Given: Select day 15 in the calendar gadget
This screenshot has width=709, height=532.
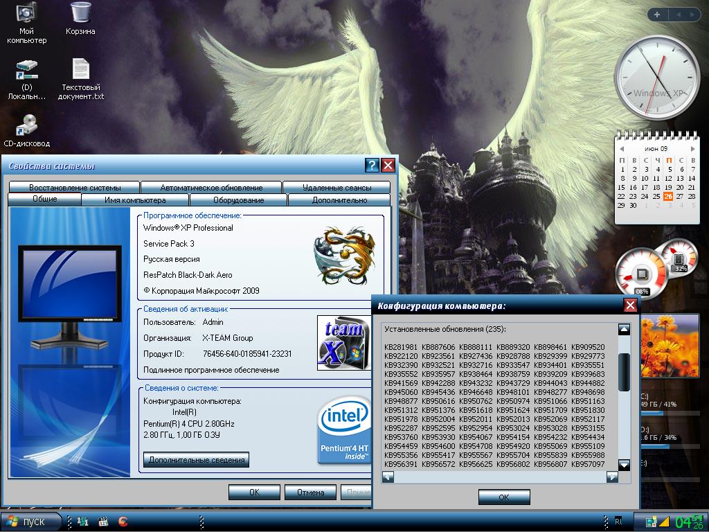Looking at the screenshot, I should tap(622, 187).
